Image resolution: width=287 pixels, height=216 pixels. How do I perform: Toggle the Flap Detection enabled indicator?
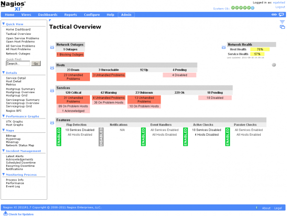pos(59,136)
